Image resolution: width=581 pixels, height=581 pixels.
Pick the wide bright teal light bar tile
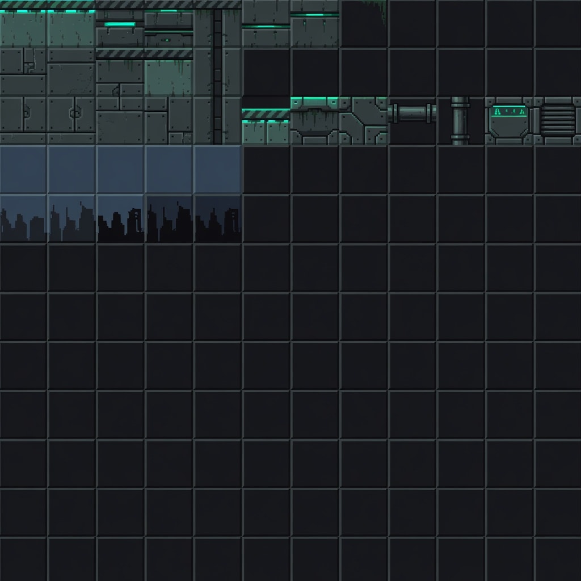click(120, 23)
